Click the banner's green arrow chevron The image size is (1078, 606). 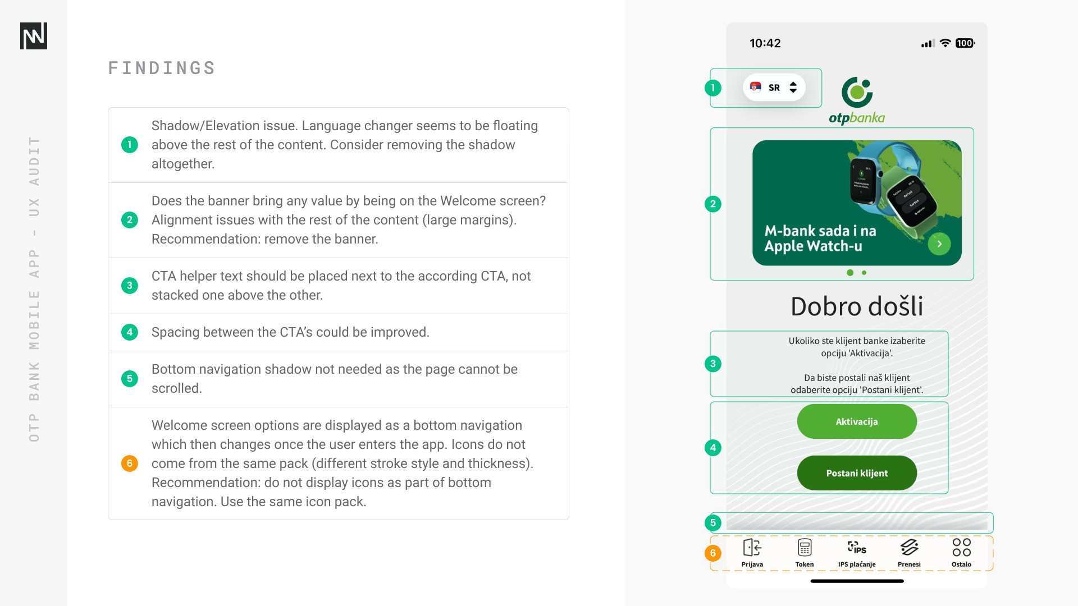pyautogui.click(x=939, y=244)
